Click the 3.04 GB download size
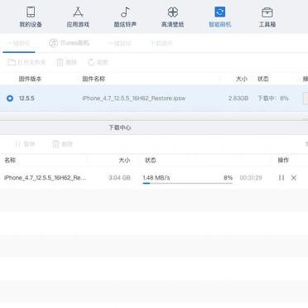This screenshot has width=308, height=308. pyautogui.click(x=119, y=178)
